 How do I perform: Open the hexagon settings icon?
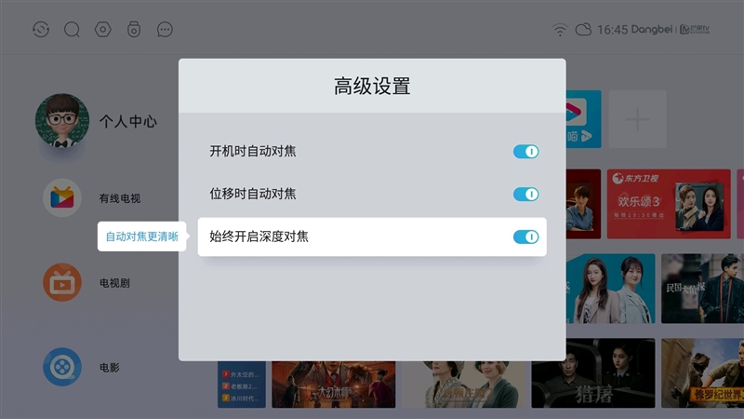(x=103, y=30)
